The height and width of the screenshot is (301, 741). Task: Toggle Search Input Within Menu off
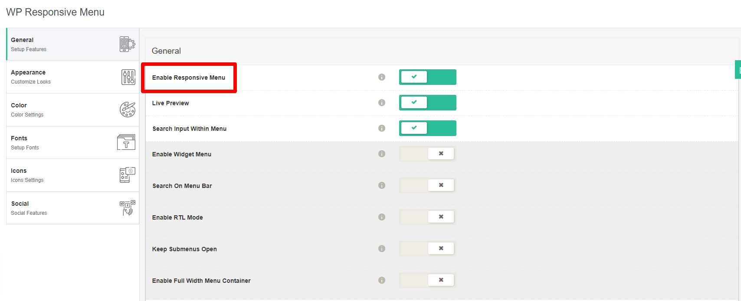point(427,128)
